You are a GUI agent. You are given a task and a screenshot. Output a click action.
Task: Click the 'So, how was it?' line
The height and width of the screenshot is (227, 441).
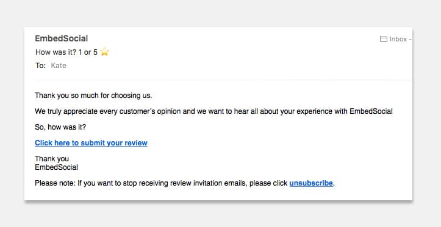tap(60, 127)
